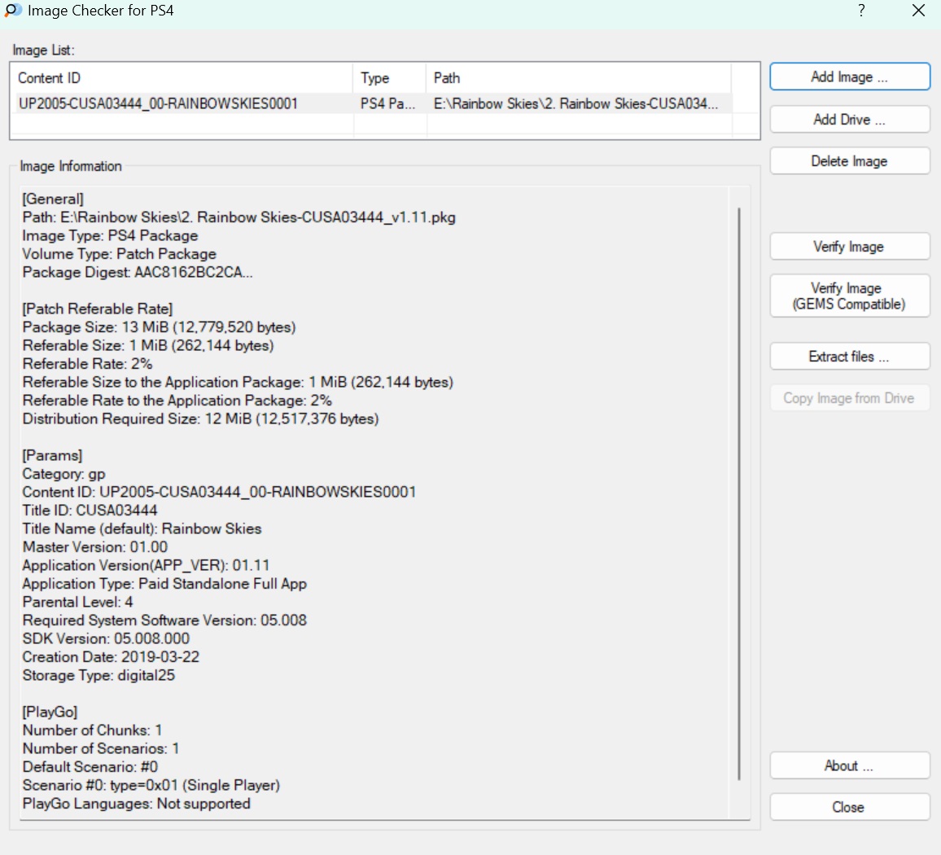
Task: Click the Add Image button
Action: pyautogui.click(x=849, y=77)
